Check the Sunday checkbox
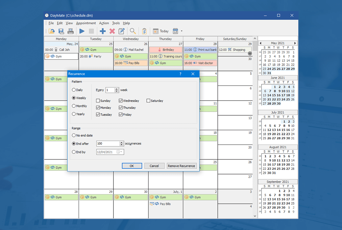Screen dimensions: 342x230 (98, 101)
